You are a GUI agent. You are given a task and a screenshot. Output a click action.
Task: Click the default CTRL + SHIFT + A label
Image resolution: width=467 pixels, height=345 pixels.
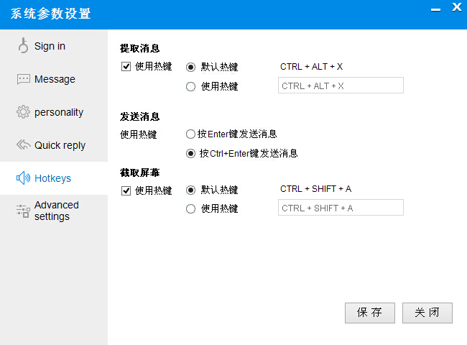pyautogui.click(x=315, y=188)
